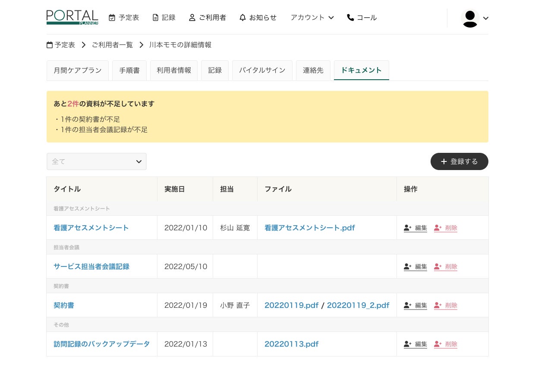The height and width of the screenshot is (375, 535).
Task: Click the user avatar profile icon
Action: click(470, 18)
